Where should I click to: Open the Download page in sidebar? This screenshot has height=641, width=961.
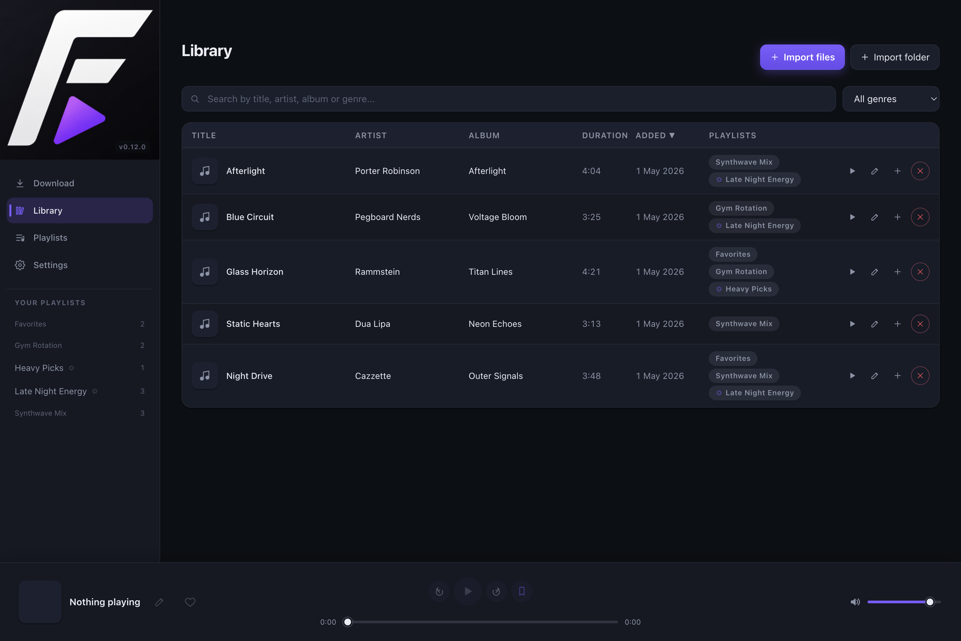[80, 183]
